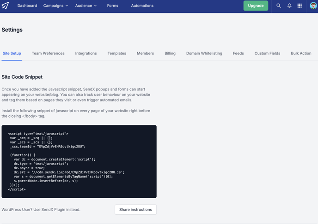Click the 'dc.async = true;' code line
This screenshot has height=224, width=318.
[29, 168]
